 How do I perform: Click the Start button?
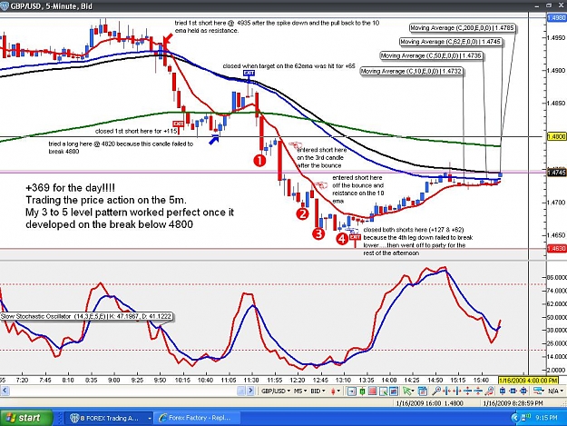(26, 418)
